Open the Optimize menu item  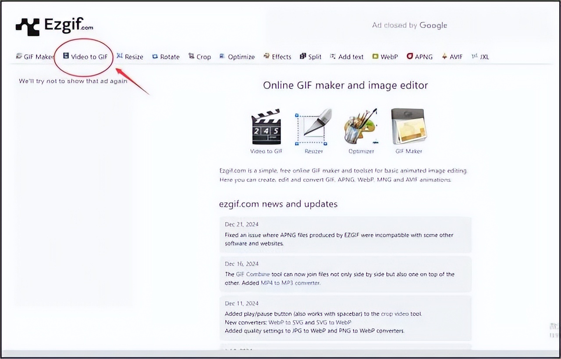click(x=237, y=56)
